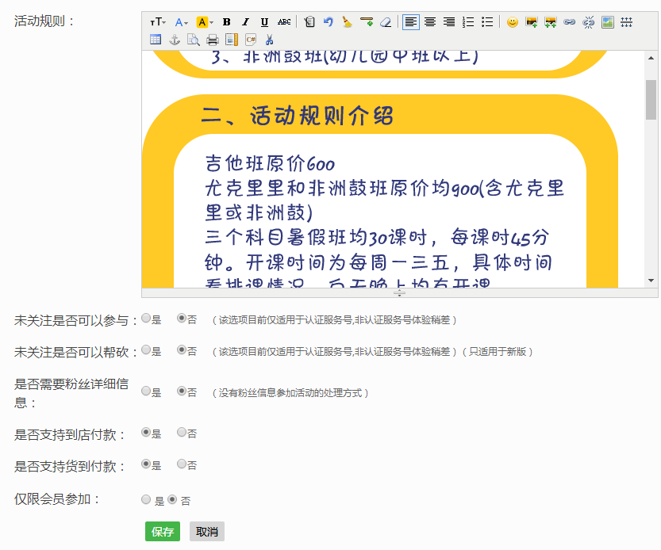Toggle the numbered list formatting
This screenshot has height=550, width=661.
(x=468, y=22)
